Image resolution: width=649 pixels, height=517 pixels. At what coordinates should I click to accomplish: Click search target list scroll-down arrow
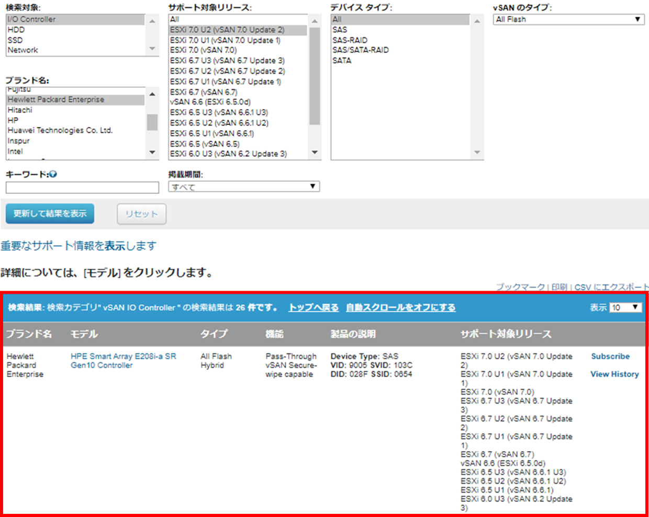coord(152,49)
